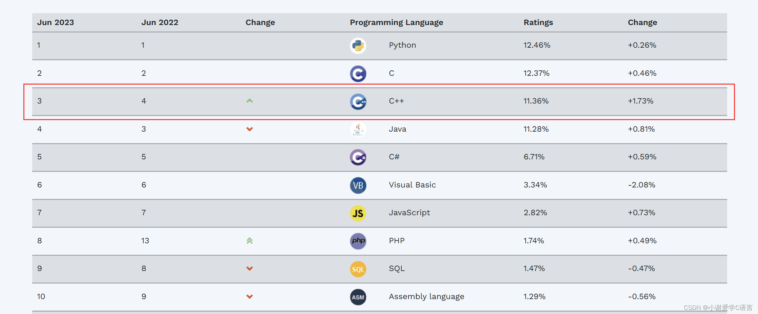This screenshot has height=314, width=758.
Task: Click the -0.56% change value
Action: point(642,296)
